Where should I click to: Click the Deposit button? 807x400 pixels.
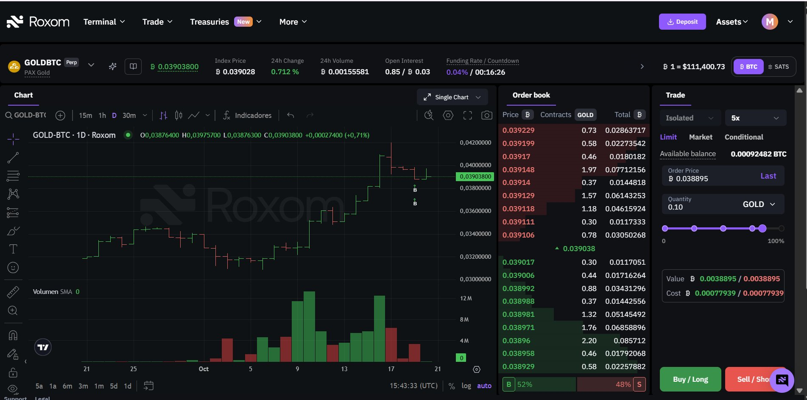(682, 22)
